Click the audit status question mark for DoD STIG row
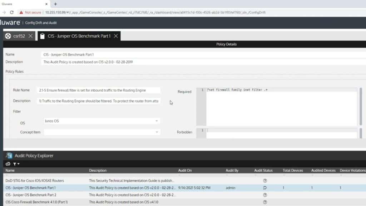The width and height of the screenshot is (366, 206). click(265, 181)
